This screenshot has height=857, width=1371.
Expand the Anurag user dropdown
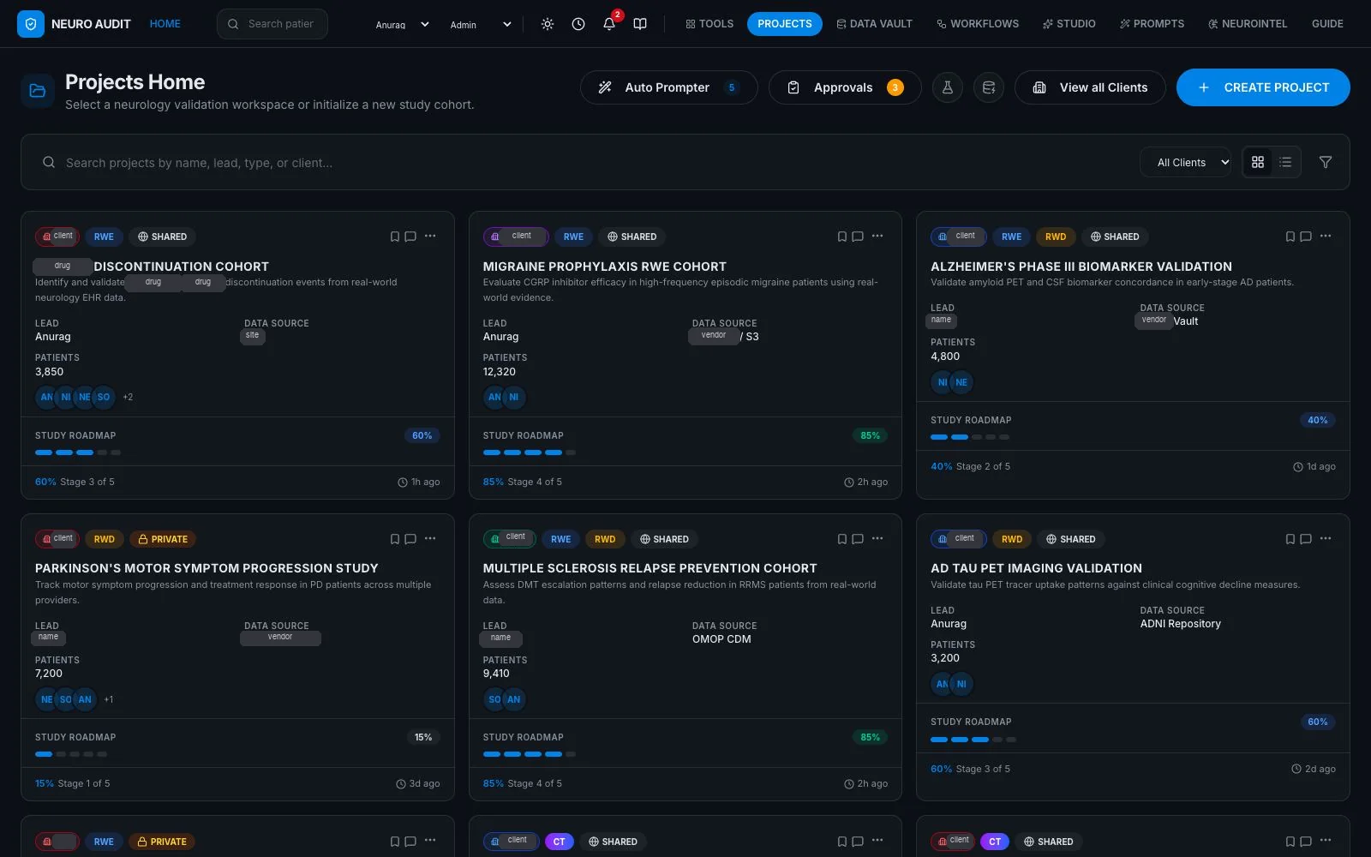pos(402,24)
